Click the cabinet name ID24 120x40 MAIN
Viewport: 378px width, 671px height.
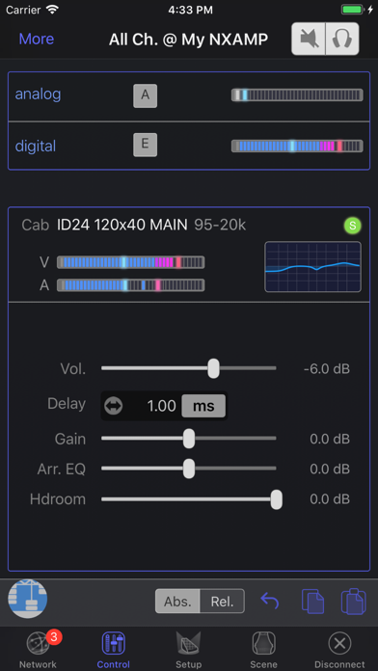[x=122, y=225]
